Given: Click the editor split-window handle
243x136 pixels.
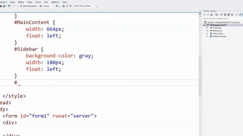Looking at the screenshot, I should pos(200,14).
